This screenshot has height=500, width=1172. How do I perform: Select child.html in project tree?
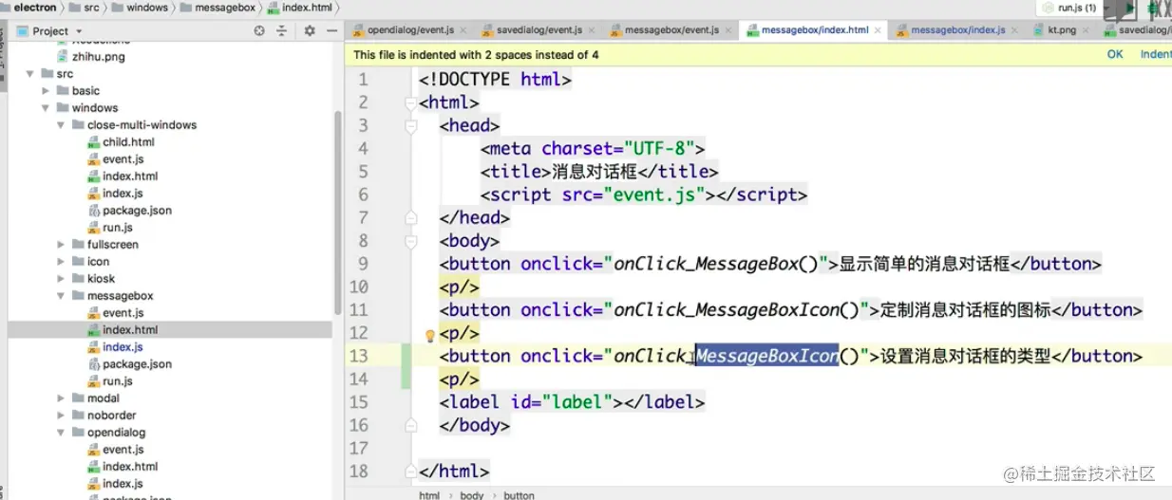point(128,142)
